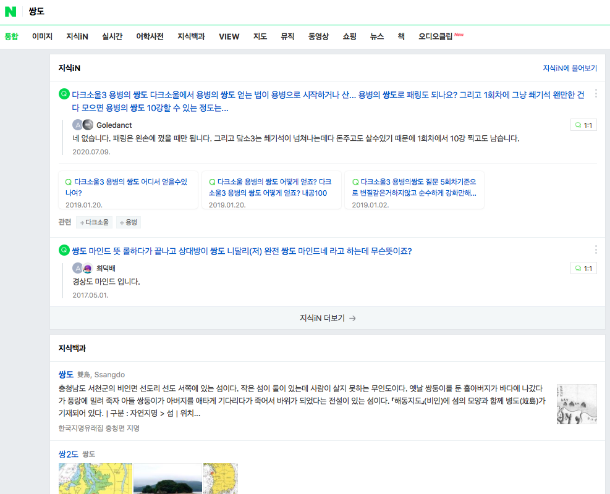Switch to the 이미지 tab
Image resolution: width=610 pixels, height=494 pixels.
click(42, 36)
